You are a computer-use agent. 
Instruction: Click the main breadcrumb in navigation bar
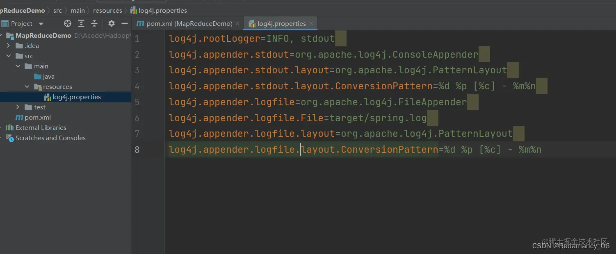(x=78, y=10)
